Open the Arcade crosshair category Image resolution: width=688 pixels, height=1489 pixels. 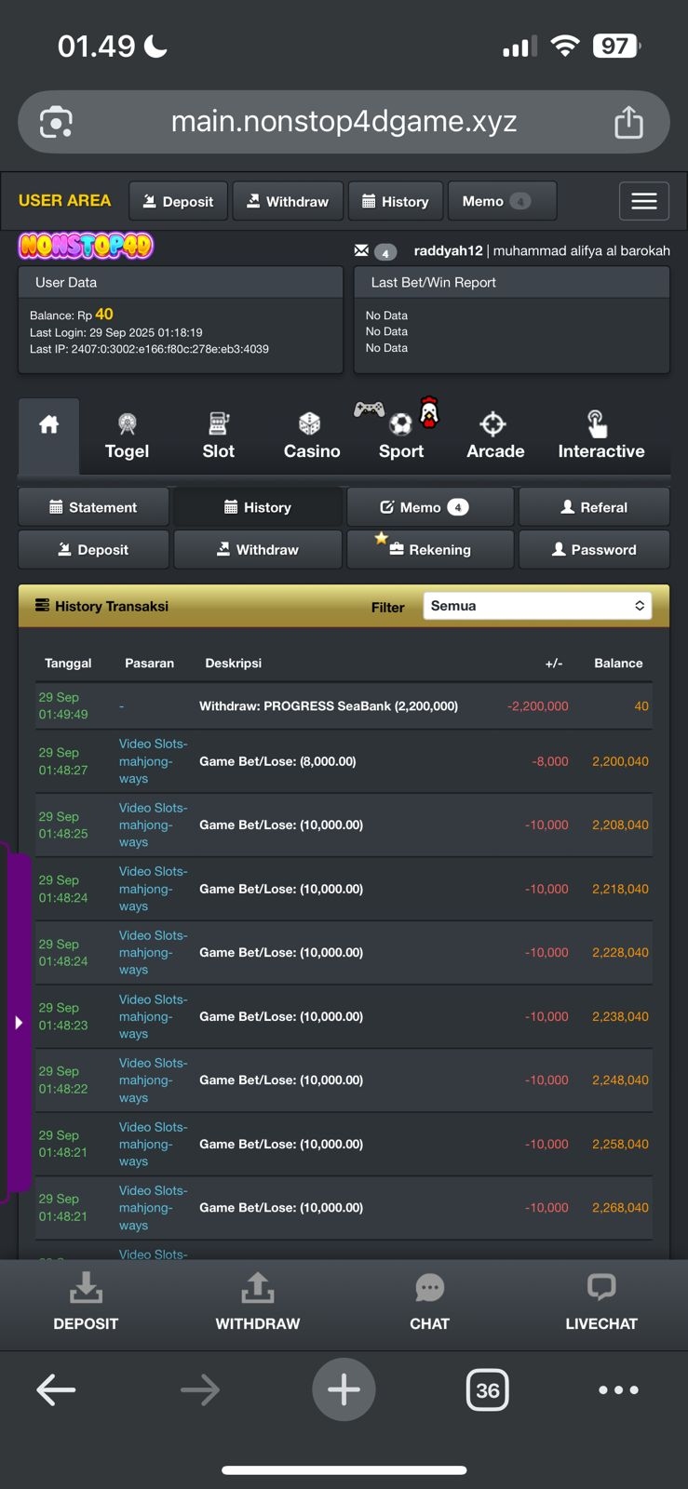494,436
